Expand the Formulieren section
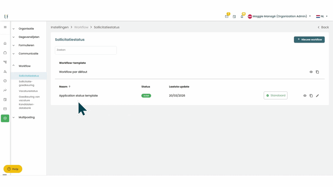 26,45
